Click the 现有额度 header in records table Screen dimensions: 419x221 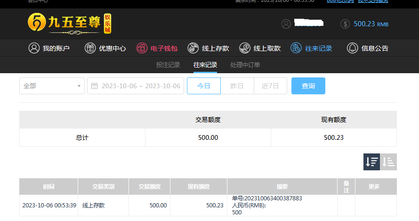[x=199, y=186]
